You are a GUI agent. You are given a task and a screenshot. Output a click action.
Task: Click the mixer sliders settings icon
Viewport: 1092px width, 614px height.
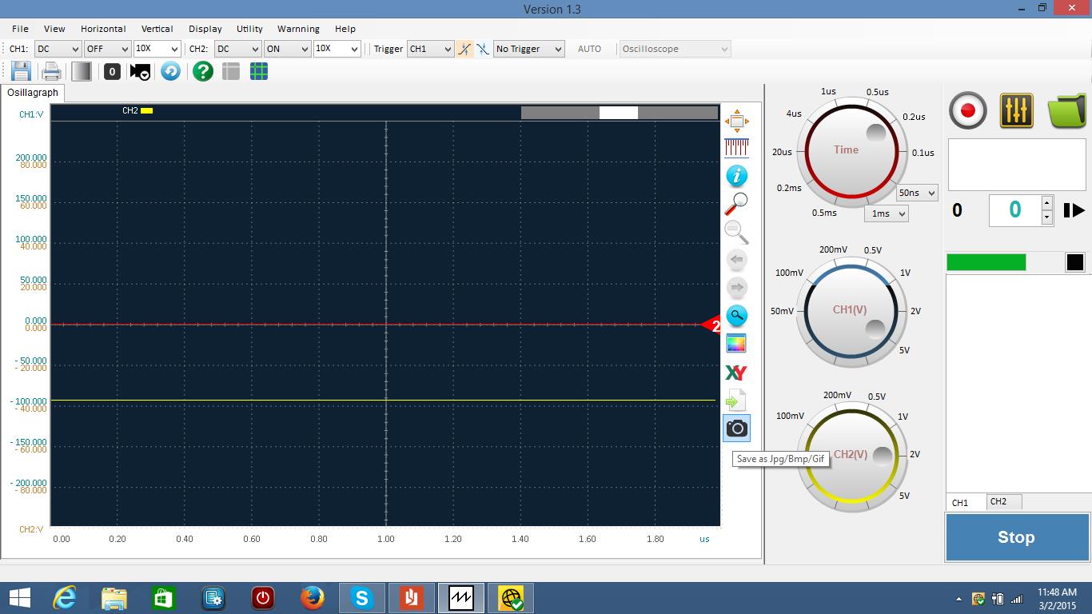click(x=1016, y=110)
